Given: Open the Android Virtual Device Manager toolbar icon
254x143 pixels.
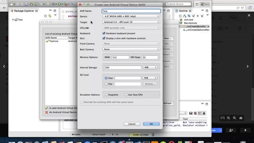Looking at the screenshot, I should click(36, 4).
